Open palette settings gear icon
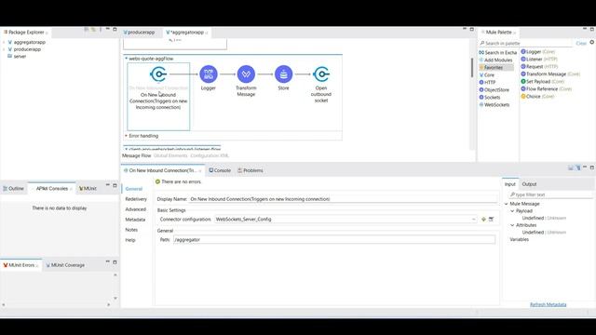Viewport: 596px width, 335px height. (592, 42)
